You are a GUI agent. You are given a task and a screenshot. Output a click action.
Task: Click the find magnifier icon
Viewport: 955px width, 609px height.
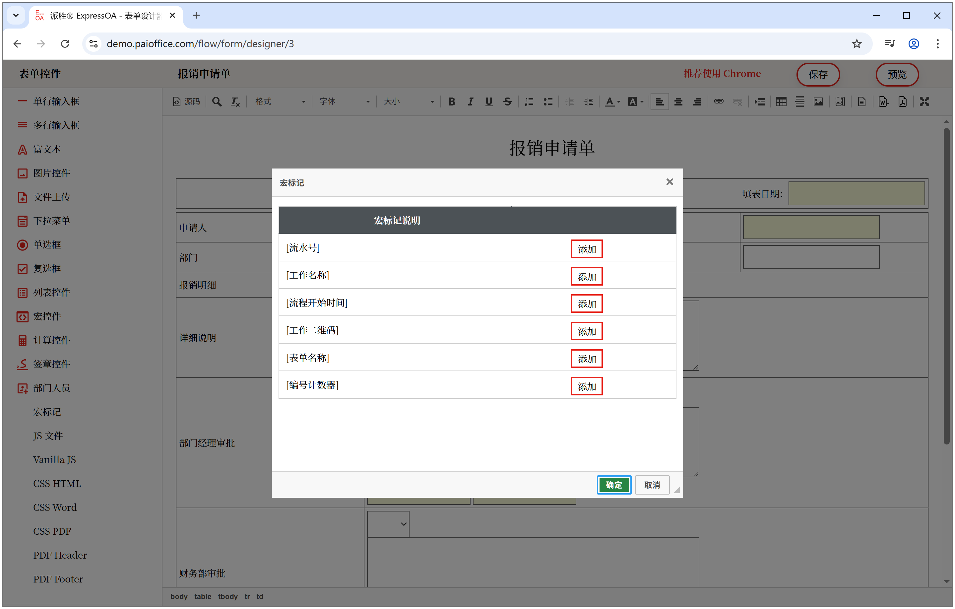point(217,102)
